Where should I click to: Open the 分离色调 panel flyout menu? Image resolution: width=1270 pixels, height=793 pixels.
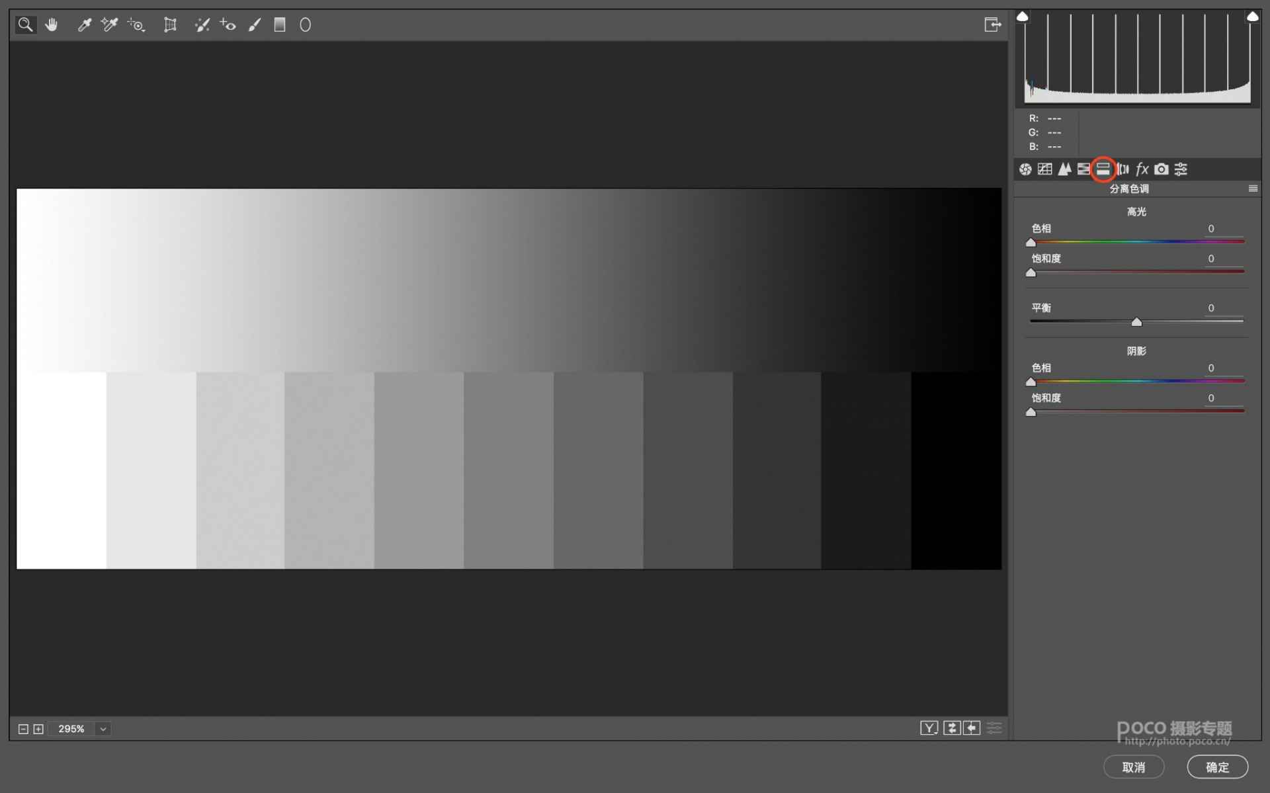(x=1253, y=188)
